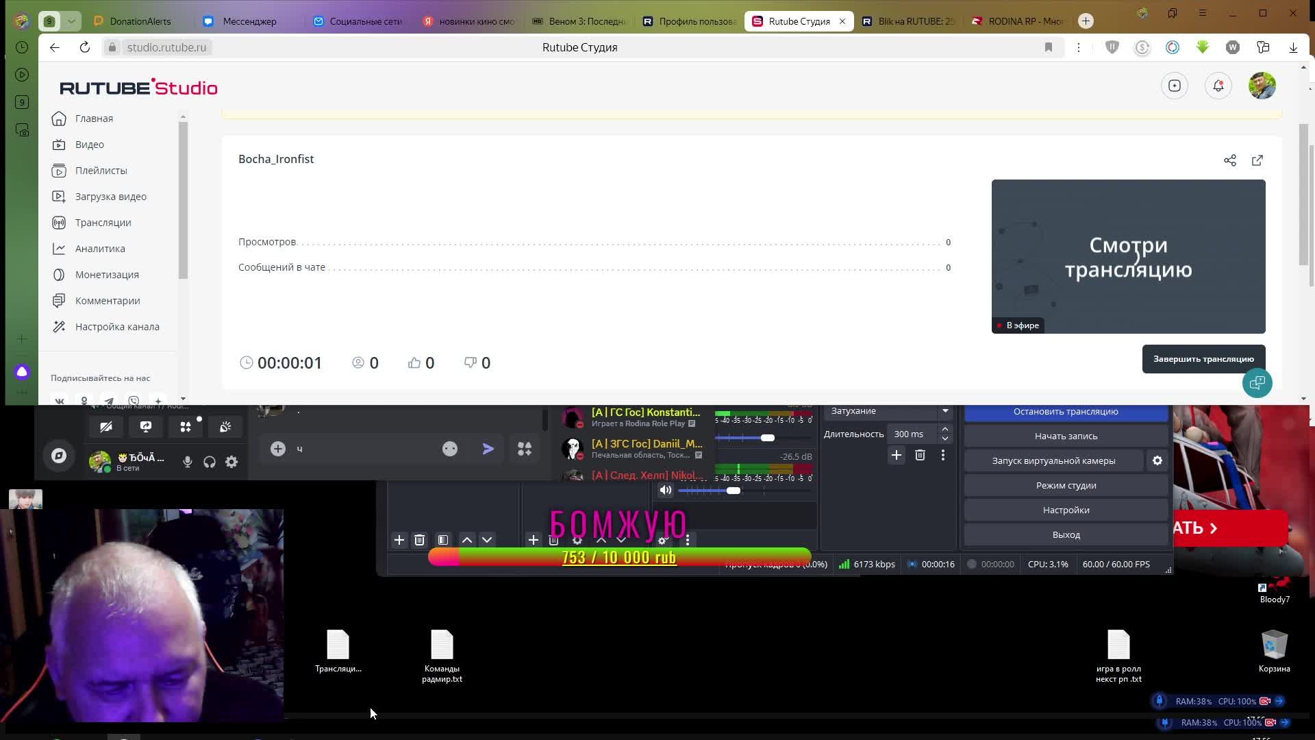This screenshot has width=1315, height=740.
Task: Mute the OBS audio speaker icon
Action: click(x=665, y=490)
